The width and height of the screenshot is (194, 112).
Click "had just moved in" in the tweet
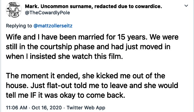(141, 47)
